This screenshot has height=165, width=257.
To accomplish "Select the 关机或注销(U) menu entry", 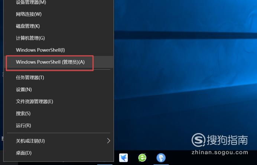I will pos(59,141).
